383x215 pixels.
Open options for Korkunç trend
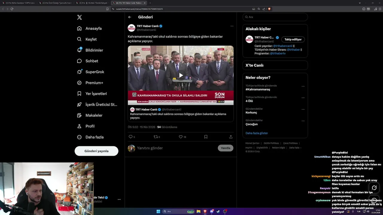click(x=303, y=109)
